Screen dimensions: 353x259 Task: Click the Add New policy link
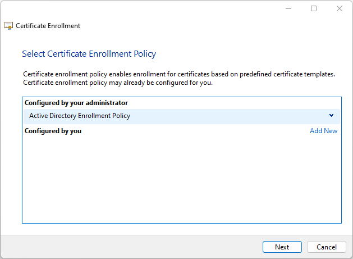[323, 131]
